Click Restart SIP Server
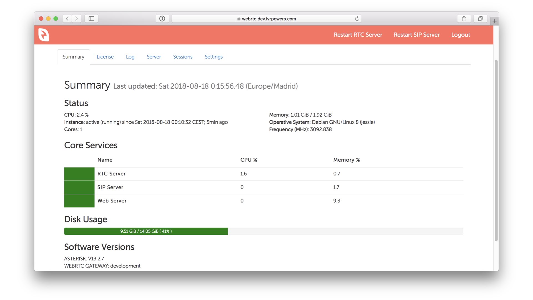 416,35
